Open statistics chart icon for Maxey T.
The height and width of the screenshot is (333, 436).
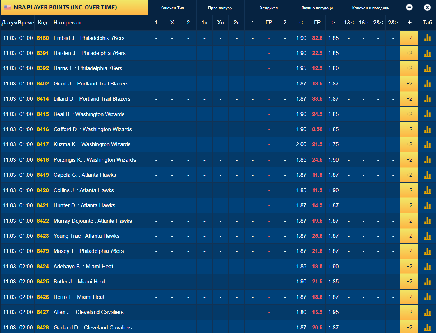pos(427,251)
